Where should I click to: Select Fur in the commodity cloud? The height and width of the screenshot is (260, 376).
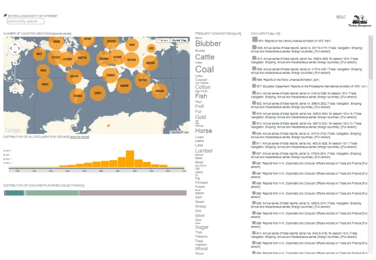click(x=198, y=112)
